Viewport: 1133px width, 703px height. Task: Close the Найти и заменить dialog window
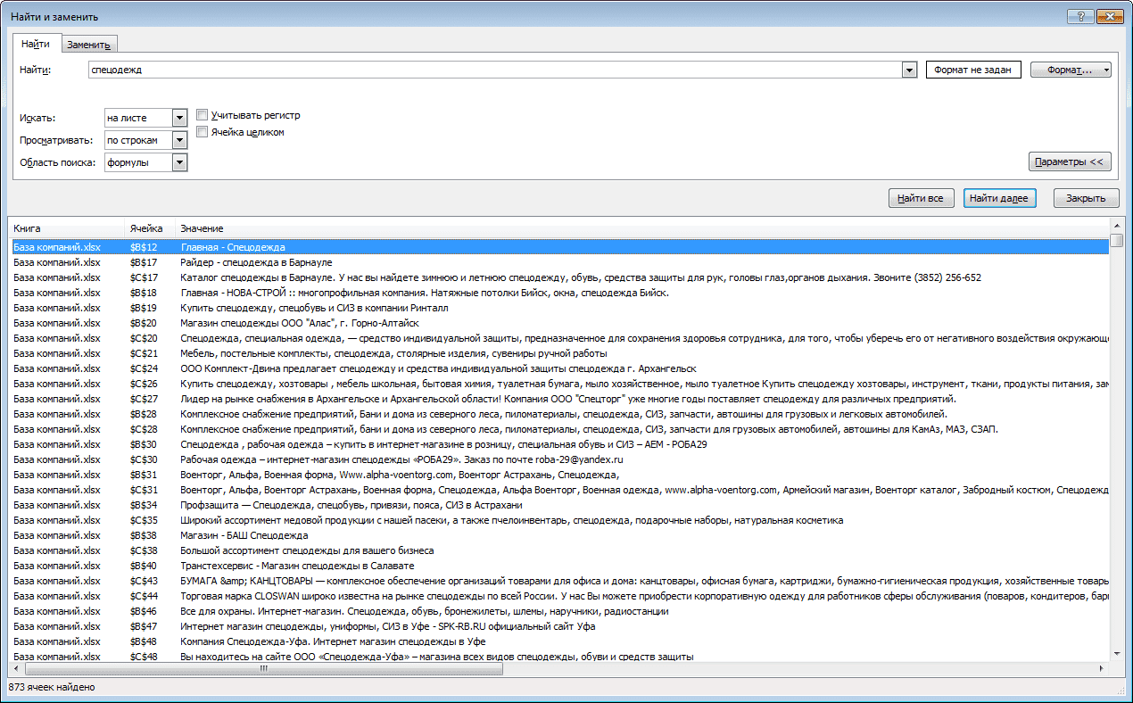coord(1109,16)
